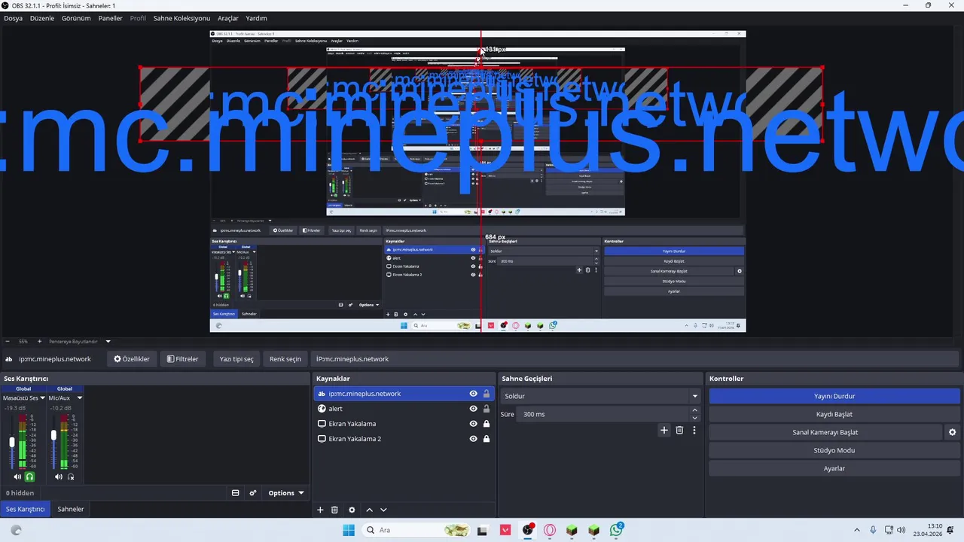This screenshot has width=964, height=542.
Task: Open the Dosya menu
Action: (x=14, y=18)
